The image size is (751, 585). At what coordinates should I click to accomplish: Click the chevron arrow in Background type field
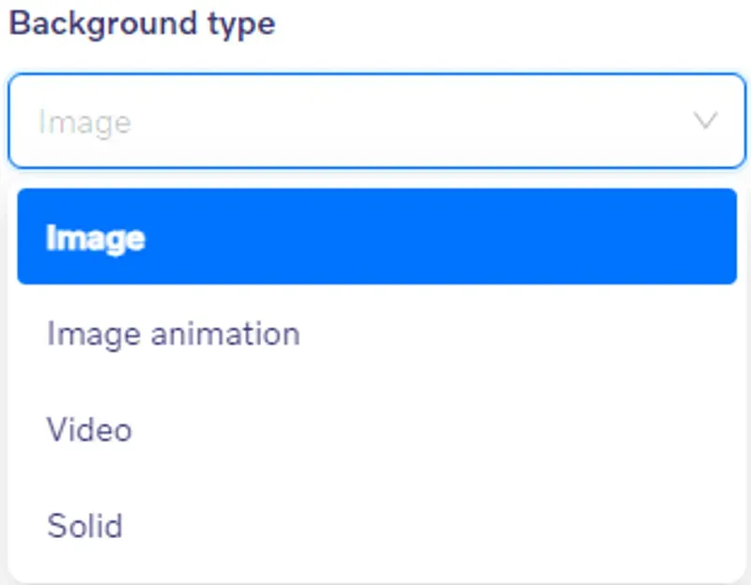tap(706, 120)
